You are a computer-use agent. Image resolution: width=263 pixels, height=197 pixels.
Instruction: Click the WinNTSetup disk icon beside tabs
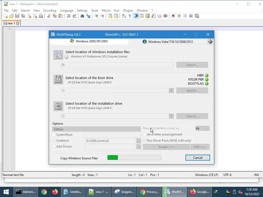tap(210, 42)
